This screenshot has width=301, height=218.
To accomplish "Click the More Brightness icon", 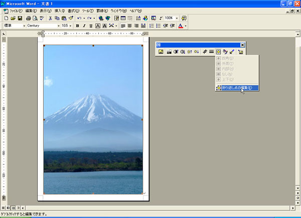I will [190, 52].
